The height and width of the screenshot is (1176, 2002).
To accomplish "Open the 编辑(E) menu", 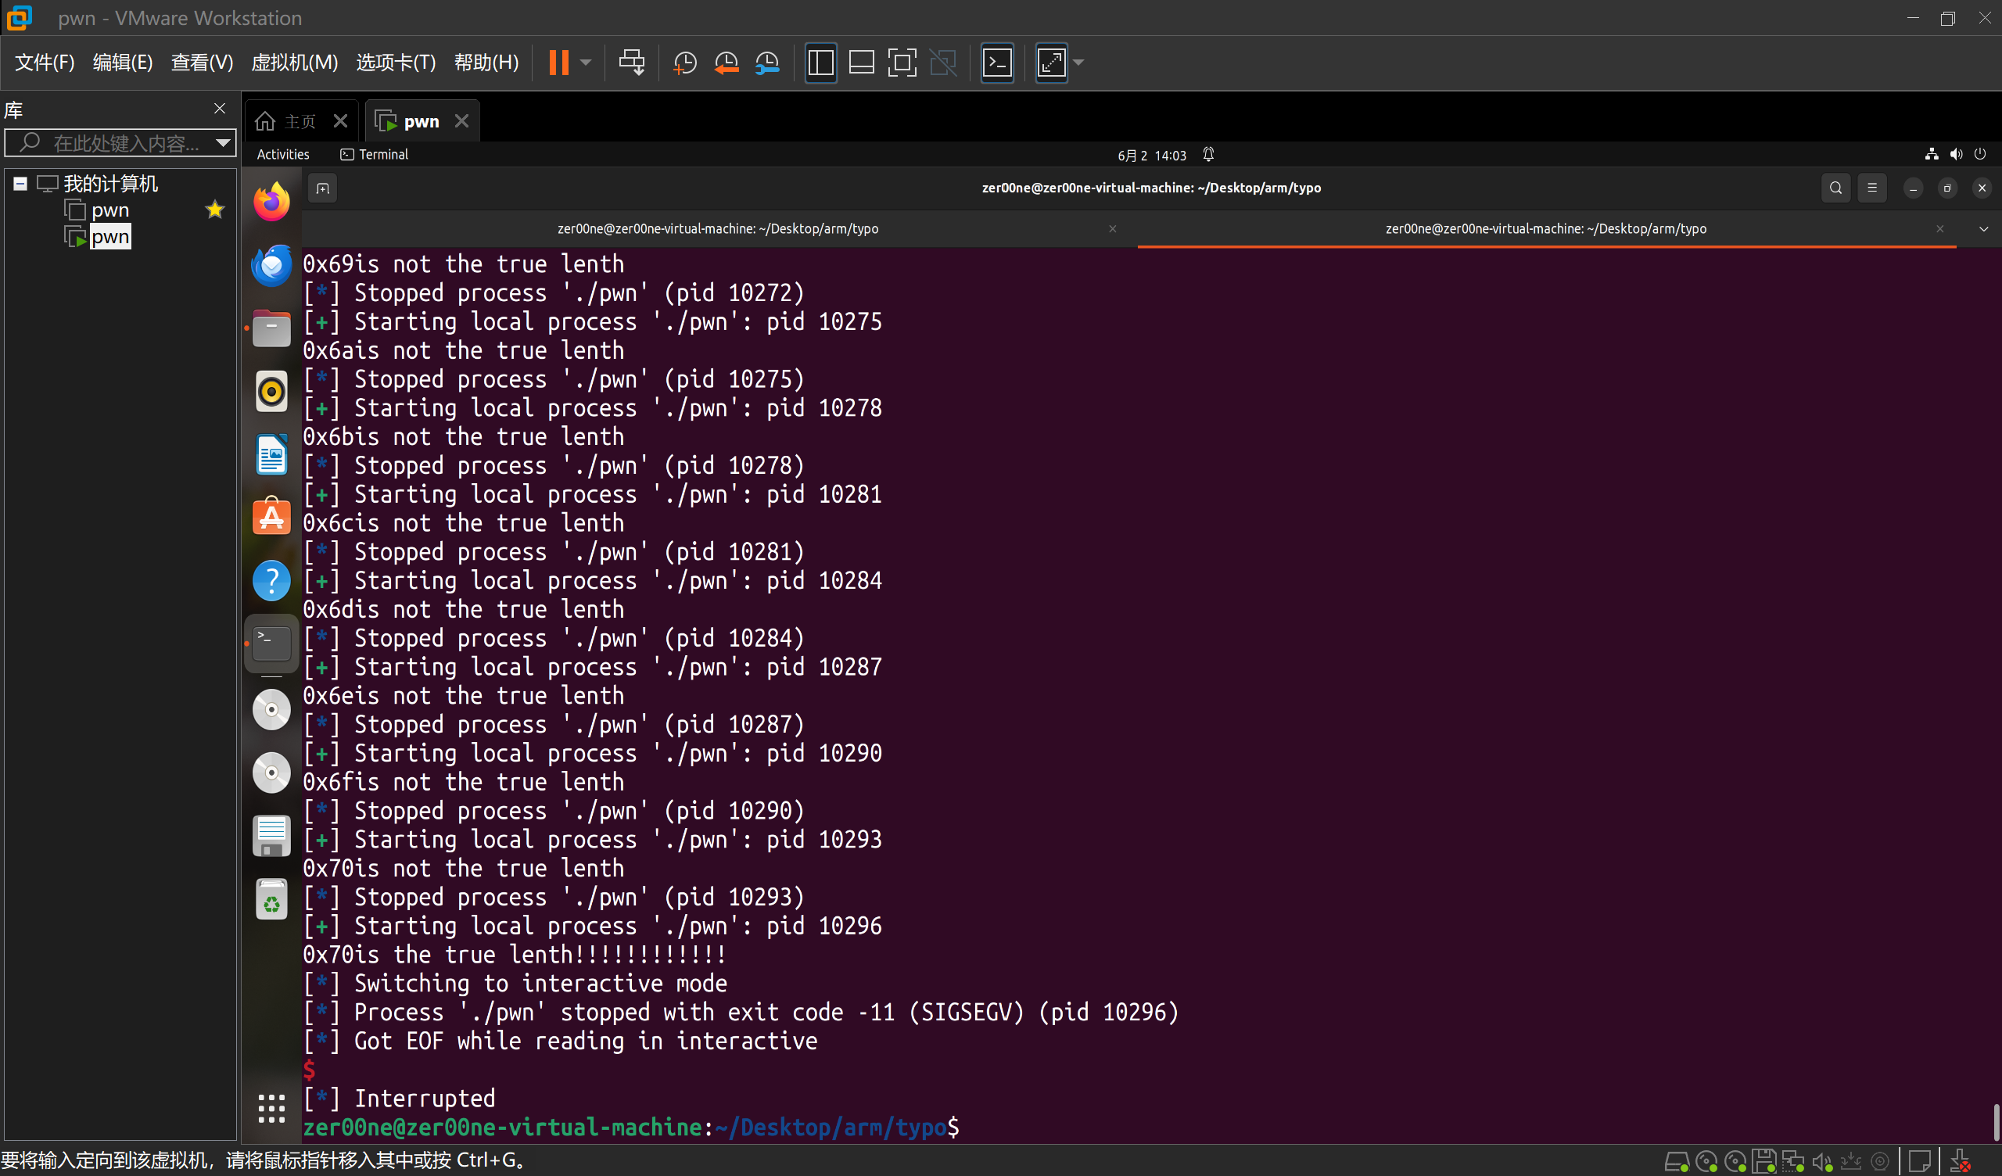I will pos(122,62).
